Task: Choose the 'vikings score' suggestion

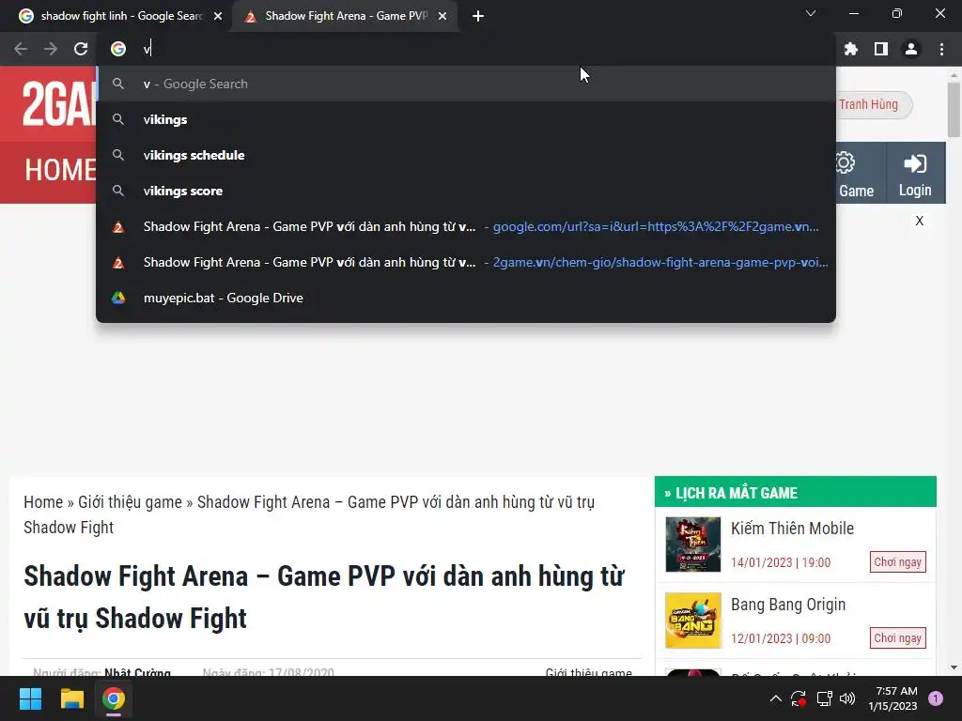Action: (x=466, y=191)
